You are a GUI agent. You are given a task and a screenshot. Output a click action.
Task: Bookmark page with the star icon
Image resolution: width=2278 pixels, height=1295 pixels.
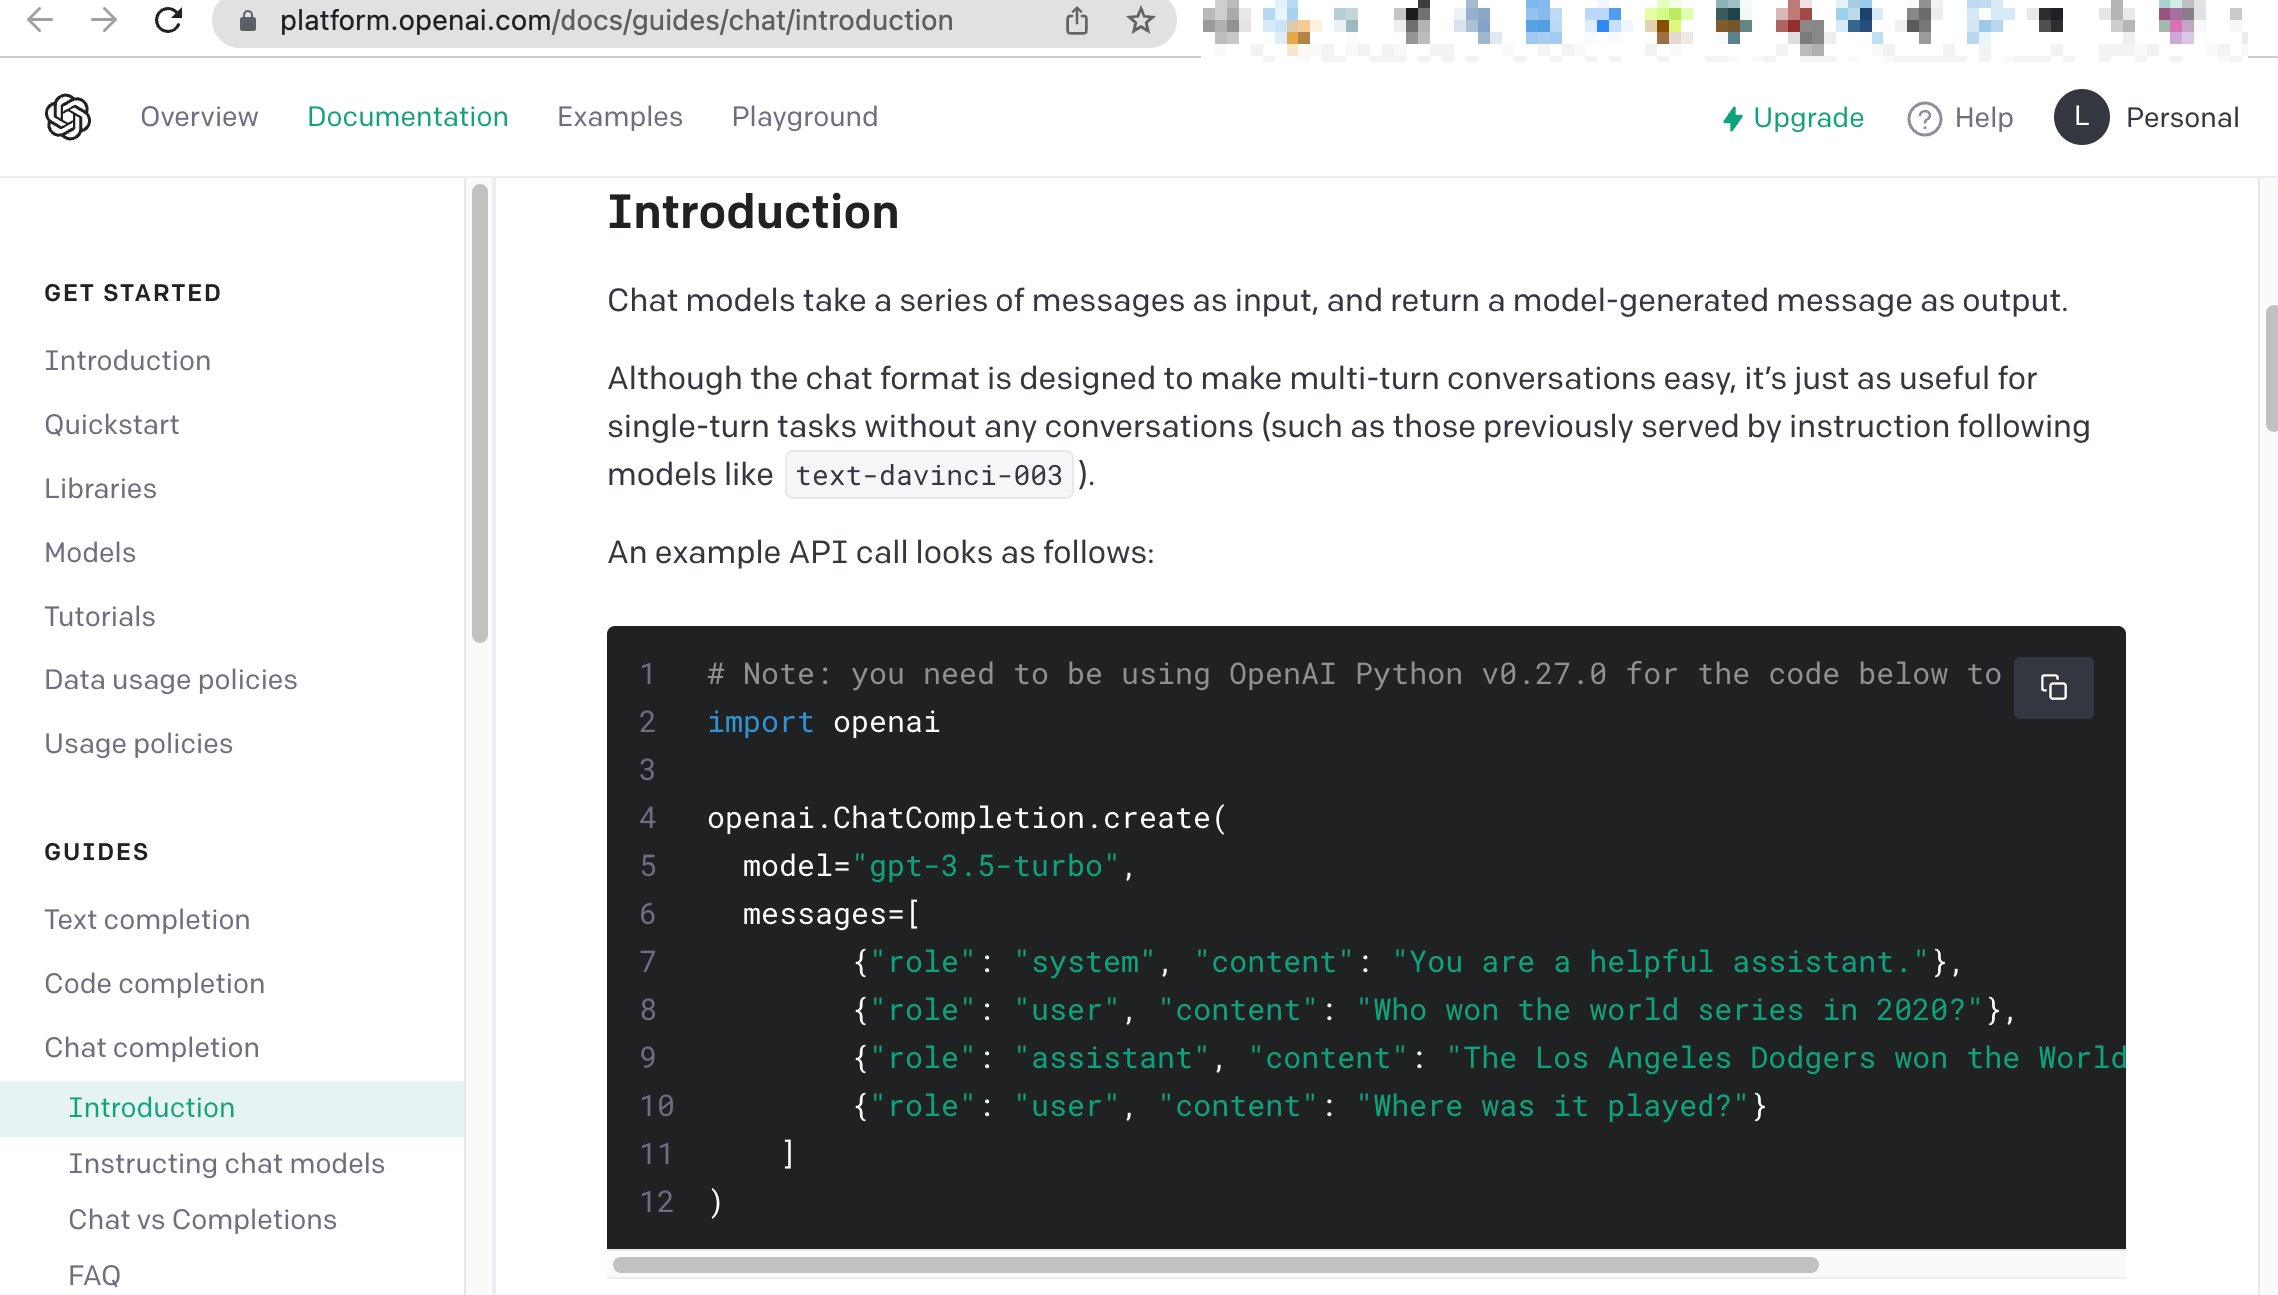click(x=1140, y=20)
